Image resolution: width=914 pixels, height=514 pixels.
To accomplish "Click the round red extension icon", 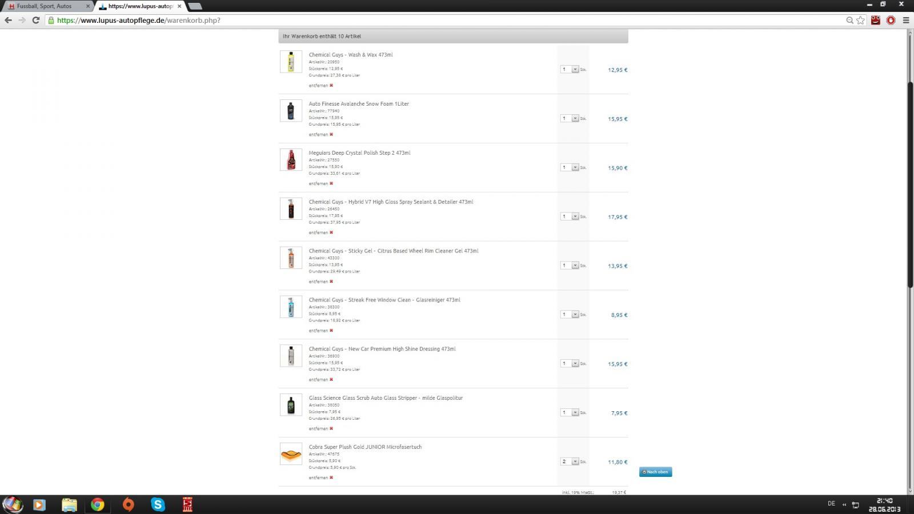I will coord(891,20).
